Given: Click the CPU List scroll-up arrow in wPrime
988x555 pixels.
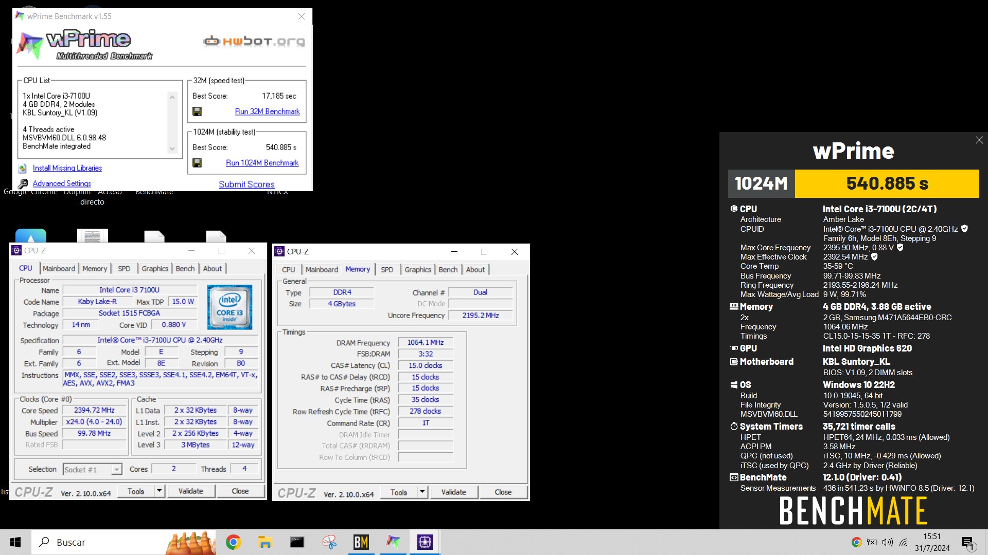Looking at the screenshot, I should tap(172, 97).
